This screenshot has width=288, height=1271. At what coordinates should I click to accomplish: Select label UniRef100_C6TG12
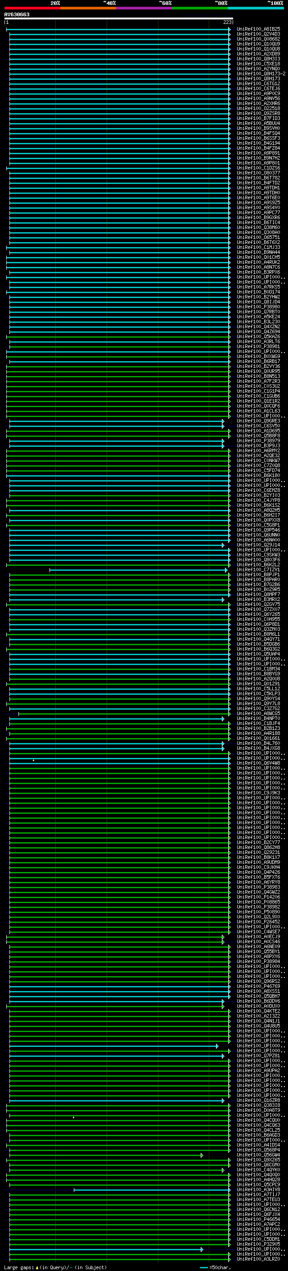coord(258,83)
